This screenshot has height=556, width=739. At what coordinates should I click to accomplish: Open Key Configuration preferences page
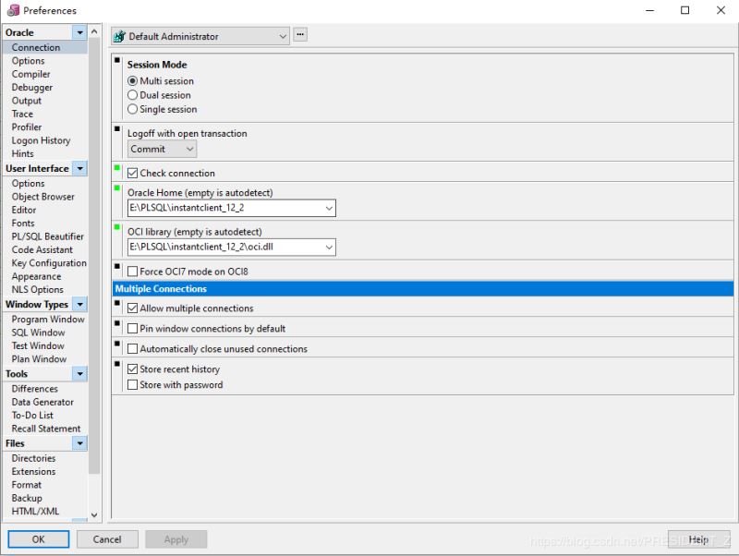(49, 263)
